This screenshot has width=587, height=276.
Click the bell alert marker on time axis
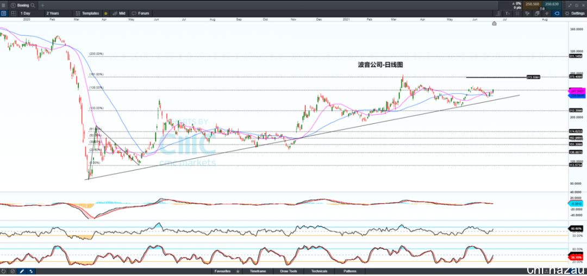click(494, 23)
